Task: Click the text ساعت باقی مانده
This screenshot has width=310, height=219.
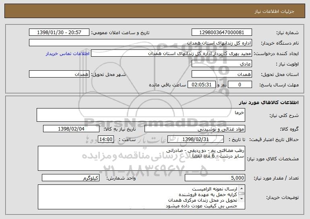Action: pyautogui.click(x=167, y=85)
